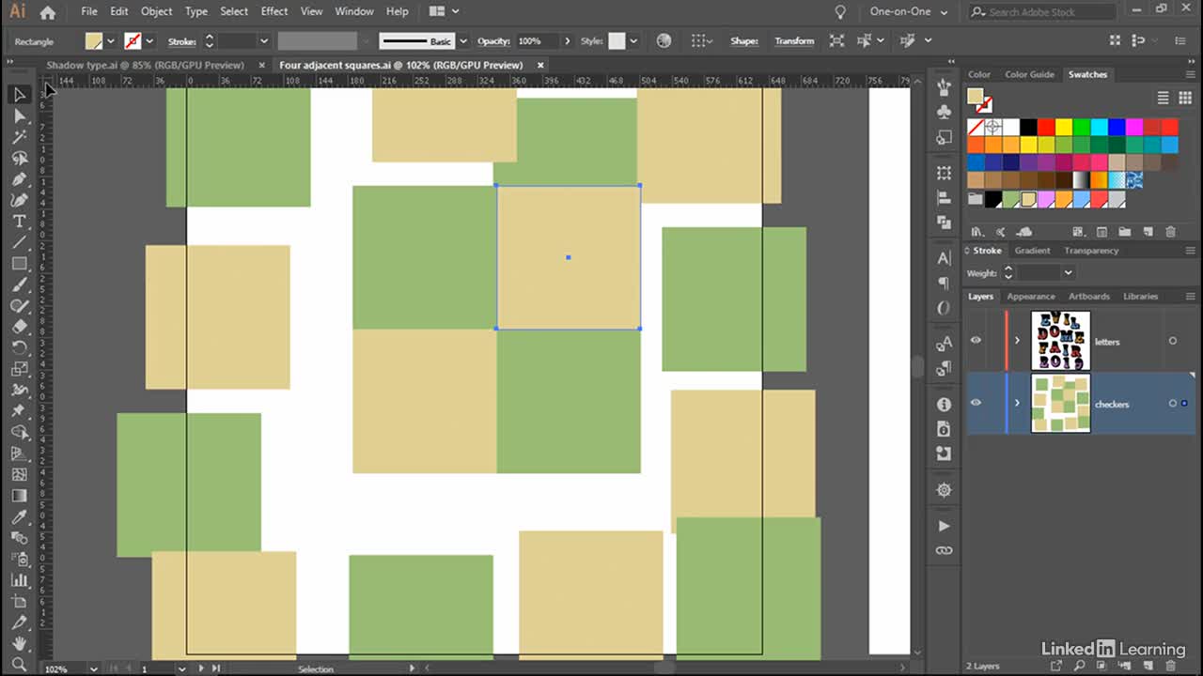The image size is (1203, 676).
Task: Open the Actions panel play icon
Action: pyautogui.click(x=944, y=526)
